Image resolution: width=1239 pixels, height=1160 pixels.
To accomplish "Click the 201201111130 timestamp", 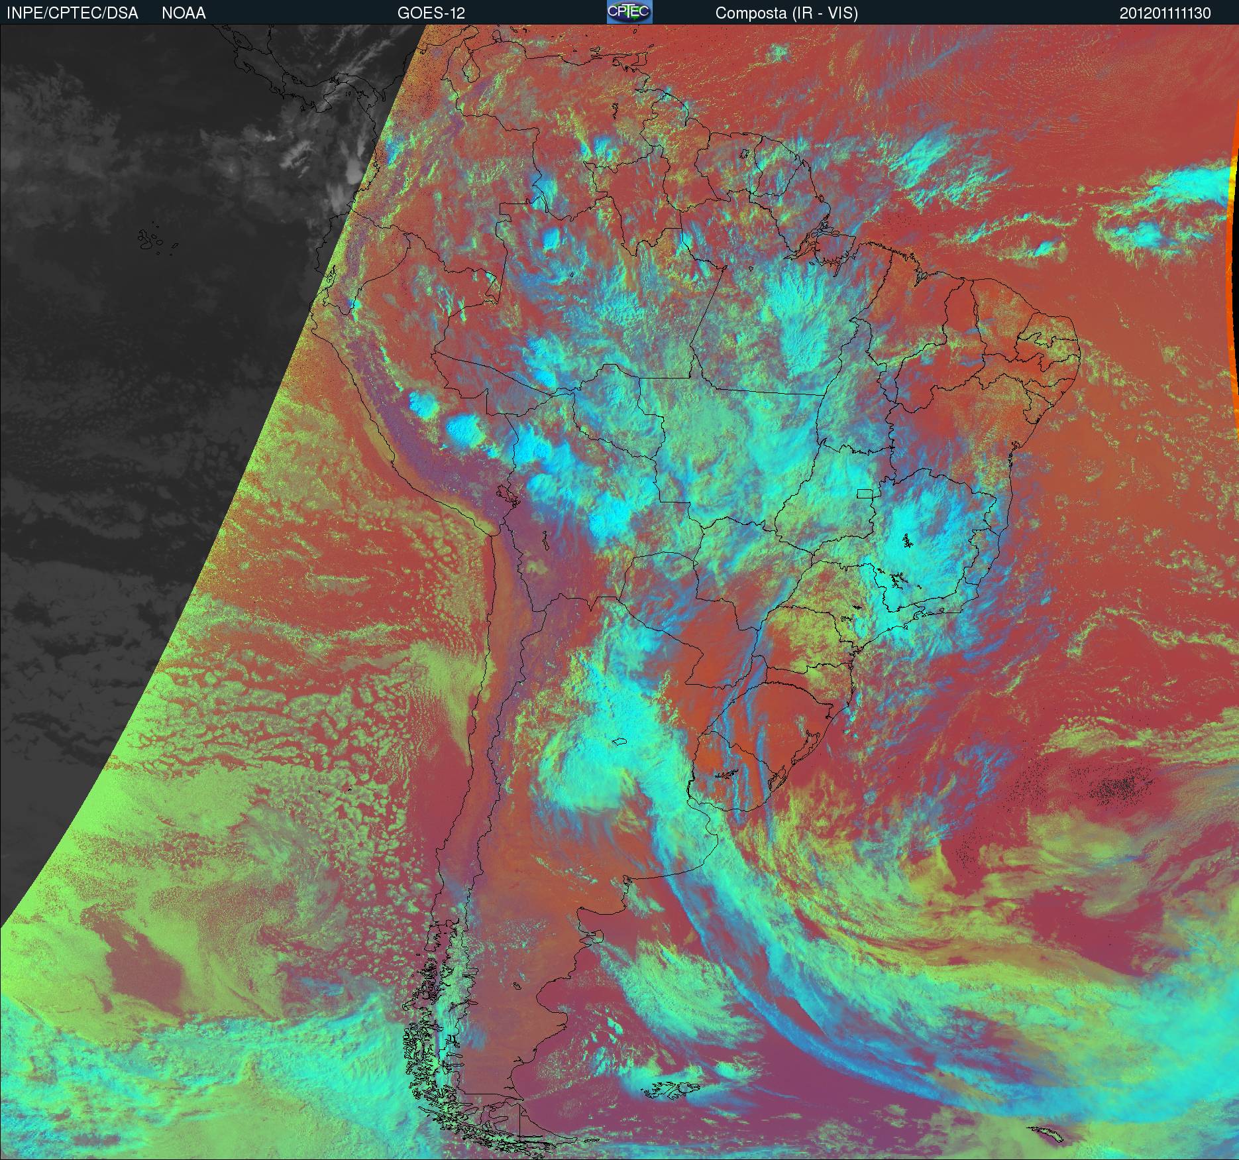I will tap(1165, 13).
